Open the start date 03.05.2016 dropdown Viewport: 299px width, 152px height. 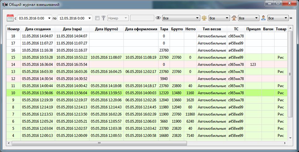tap(49, 18)
